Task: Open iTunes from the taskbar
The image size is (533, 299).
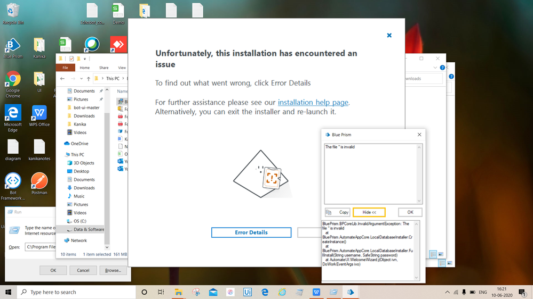Action: [x=230, y=292]
